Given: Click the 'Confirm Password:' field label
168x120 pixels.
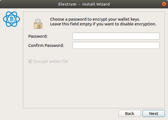Looking at the screenshot, I should [46, 45].
